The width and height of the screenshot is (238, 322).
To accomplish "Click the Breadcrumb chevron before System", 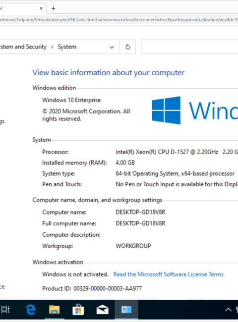I will click(x=52, y=47).
